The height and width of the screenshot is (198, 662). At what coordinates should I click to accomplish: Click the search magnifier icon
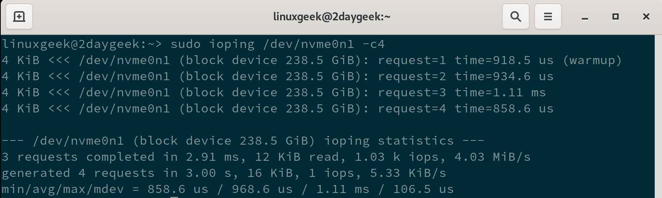pyautogui.click(x=515, y=16)
